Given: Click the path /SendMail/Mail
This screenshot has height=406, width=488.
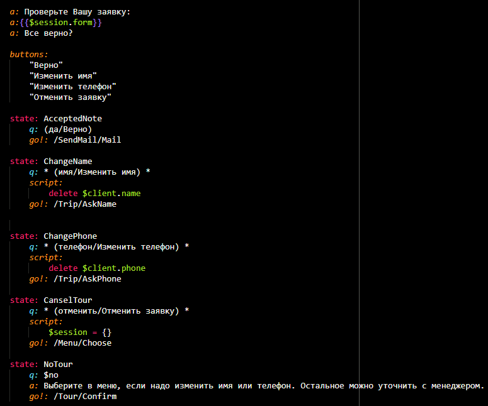Looking at the screenshot, I should [x=87, y=140].
